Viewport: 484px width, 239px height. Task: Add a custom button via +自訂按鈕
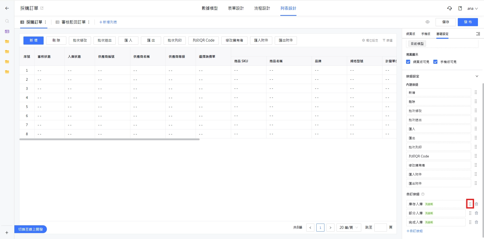tap(414, 231)
